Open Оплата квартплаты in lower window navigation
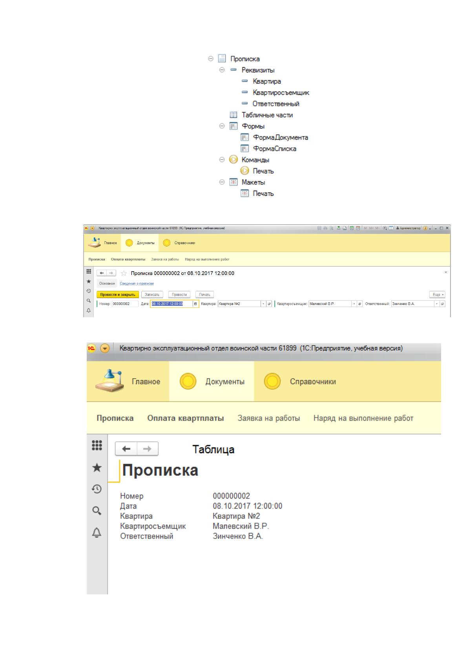Image resolution: width=467 pixels, height=662 pixels. click(x=186, y=418)
